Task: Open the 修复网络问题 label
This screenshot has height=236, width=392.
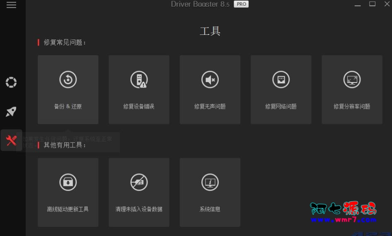Action: tap(281, 106)
